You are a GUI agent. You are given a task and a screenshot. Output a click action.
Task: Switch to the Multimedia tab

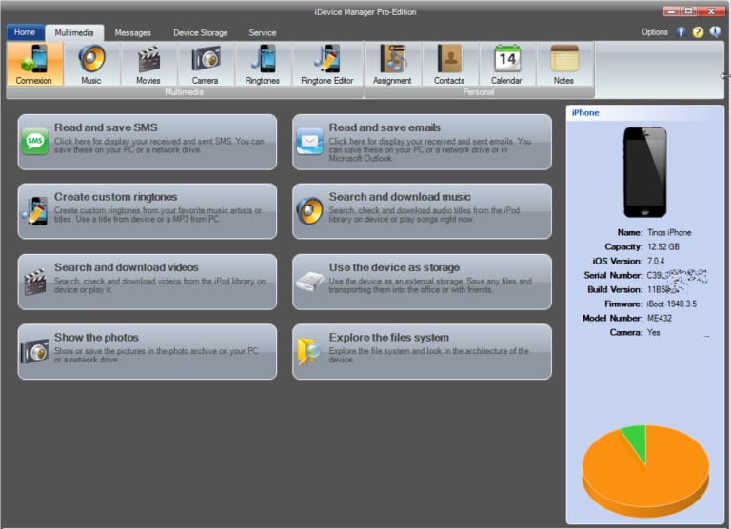tap(74, 32)
